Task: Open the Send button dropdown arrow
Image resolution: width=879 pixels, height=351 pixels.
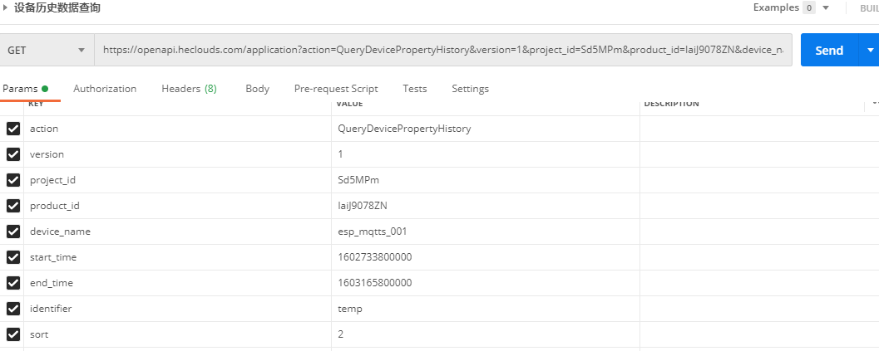Action: pyautogui.click(x=870, y=50)
